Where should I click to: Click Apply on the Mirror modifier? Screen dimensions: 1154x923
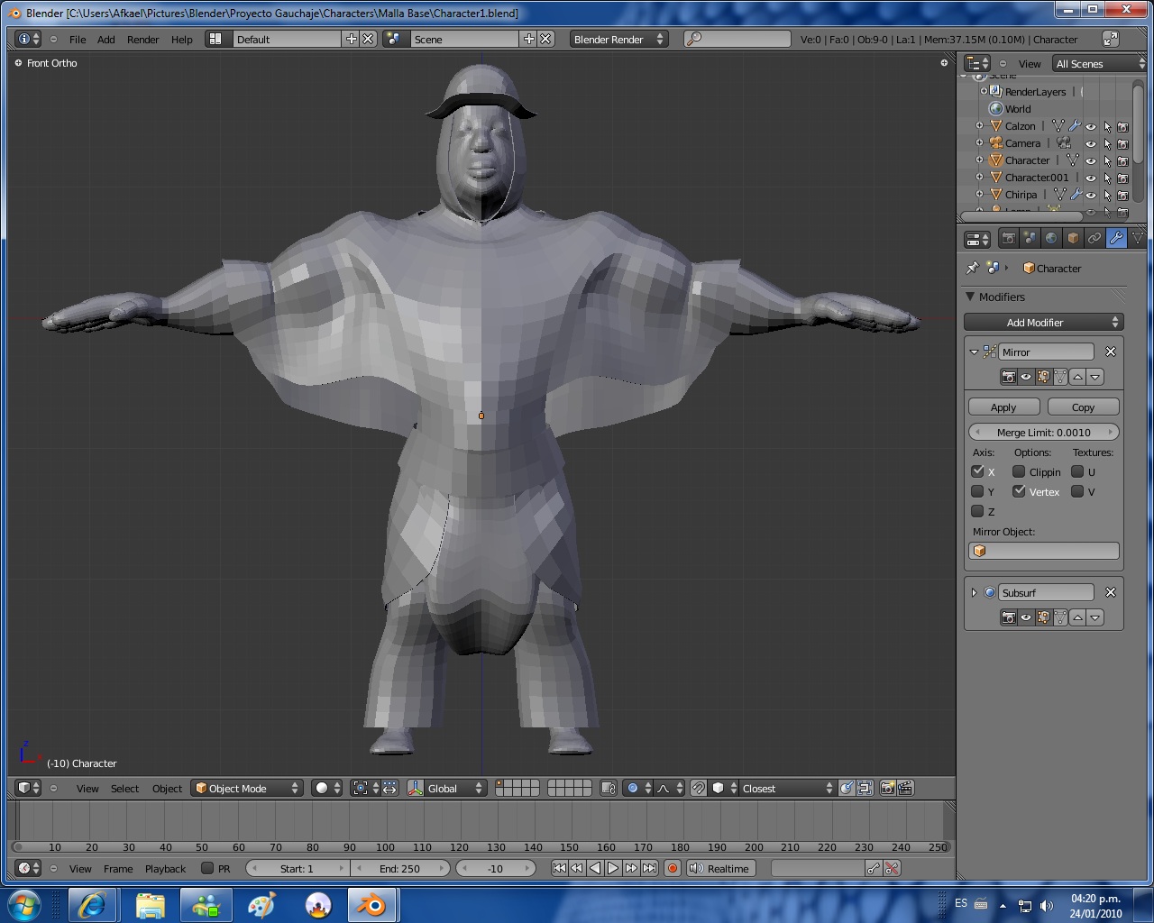coord(1003,407)
